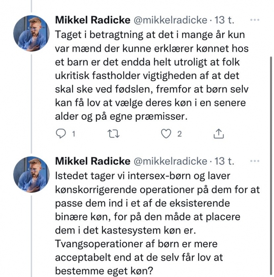Click the vertical scrollbar on the right edge
The width and height of the screenshot is (274, 277).
pyautogui.click(x=271, y=165)
